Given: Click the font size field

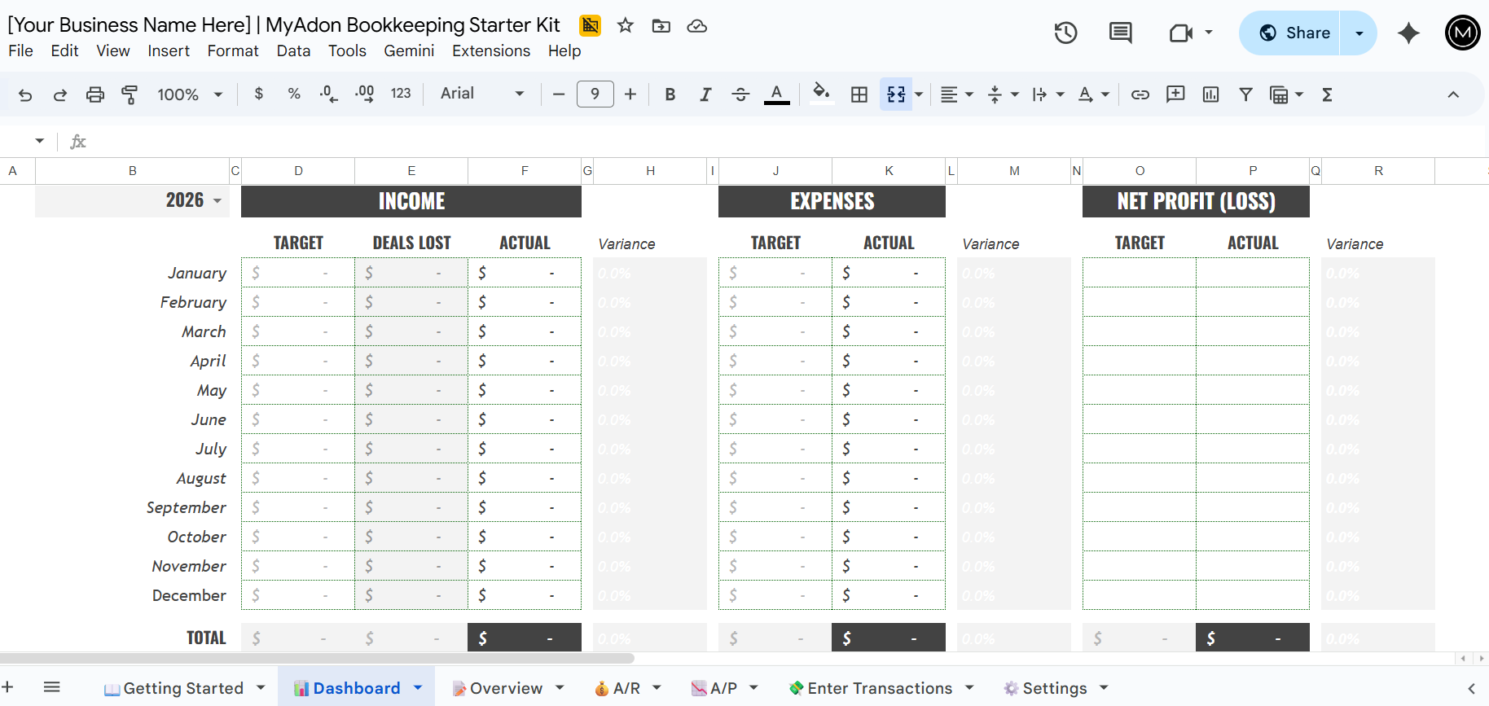Looking at the screenshot, I should [x=595, y=94].
